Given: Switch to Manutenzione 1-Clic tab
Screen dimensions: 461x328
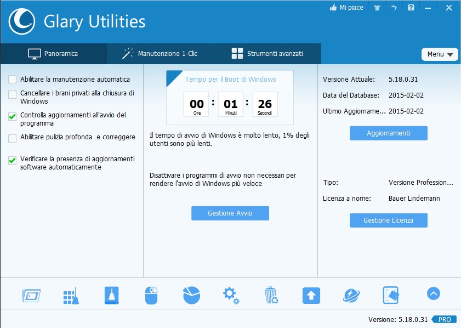Looking at the screenshot, I should 160,54.
